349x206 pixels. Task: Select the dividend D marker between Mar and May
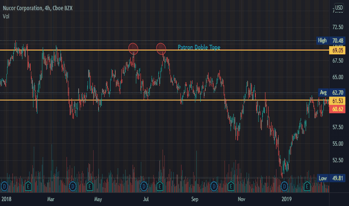[73, 186]
